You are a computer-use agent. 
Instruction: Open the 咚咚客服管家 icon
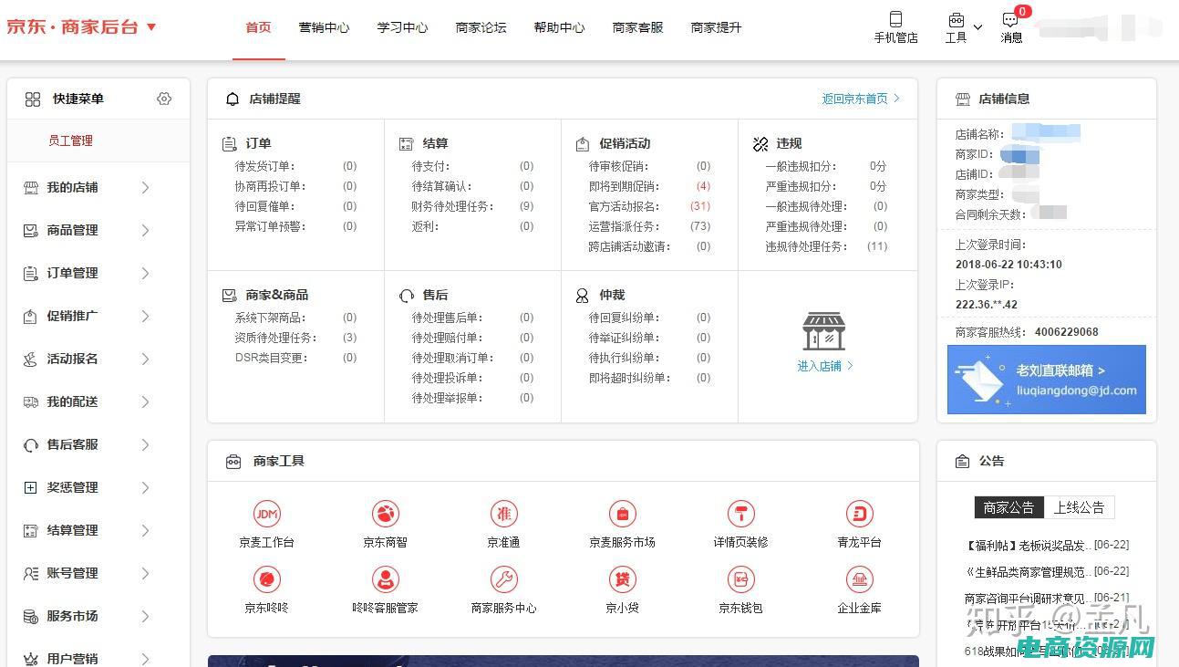pos(386,579)
